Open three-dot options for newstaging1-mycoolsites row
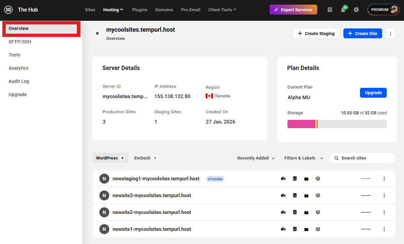The height and width of the screenshot is (244, 404). tap(384, 179)
